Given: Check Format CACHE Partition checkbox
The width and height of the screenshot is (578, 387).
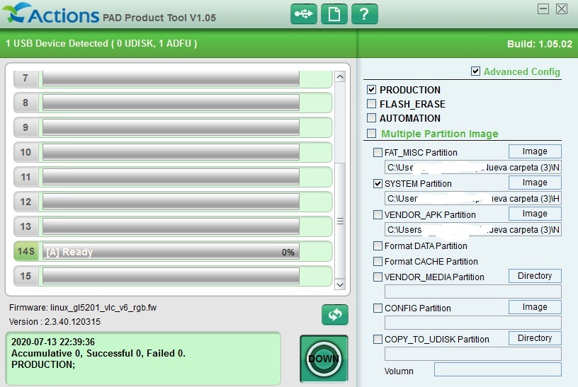Looking at the screenshot, I should coord(378,261).
